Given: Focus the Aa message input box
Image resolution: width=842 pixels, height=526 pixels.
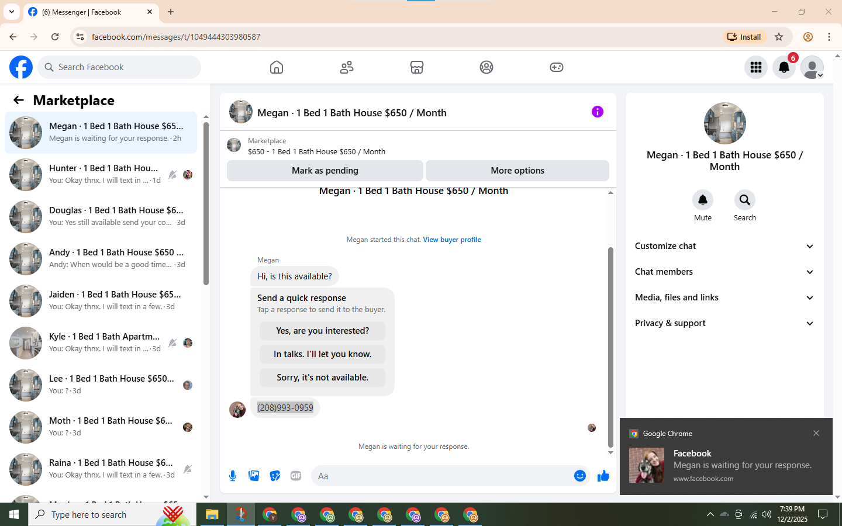Looking at the screenshot, I should [442, 476].
